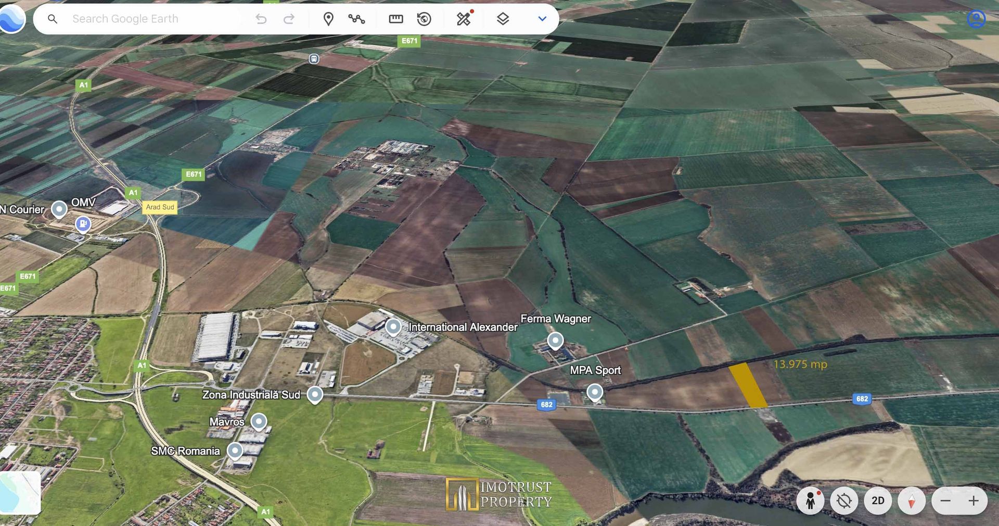Switch view to 2D mode

pos(878,501)
